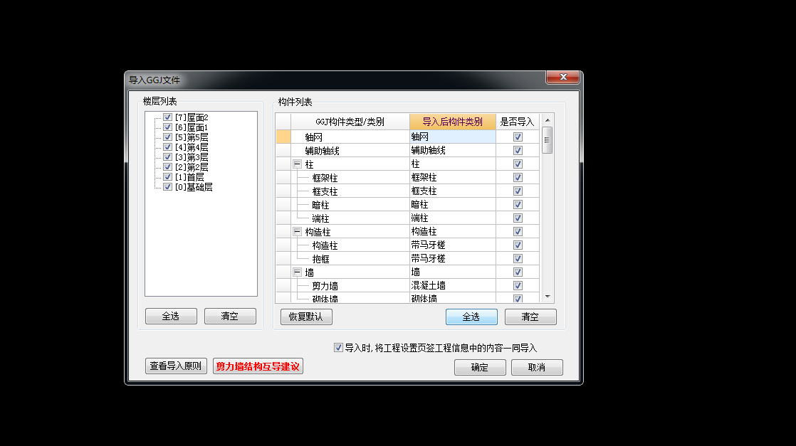Select the 暗柱 row in GGJ column
This screenshot has width=796, height=446.
click(350, 205)
